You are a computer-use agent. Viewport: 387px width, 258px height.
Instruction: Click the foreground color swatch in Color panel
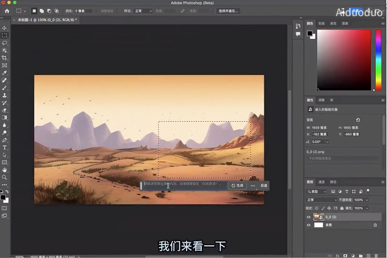310,34
